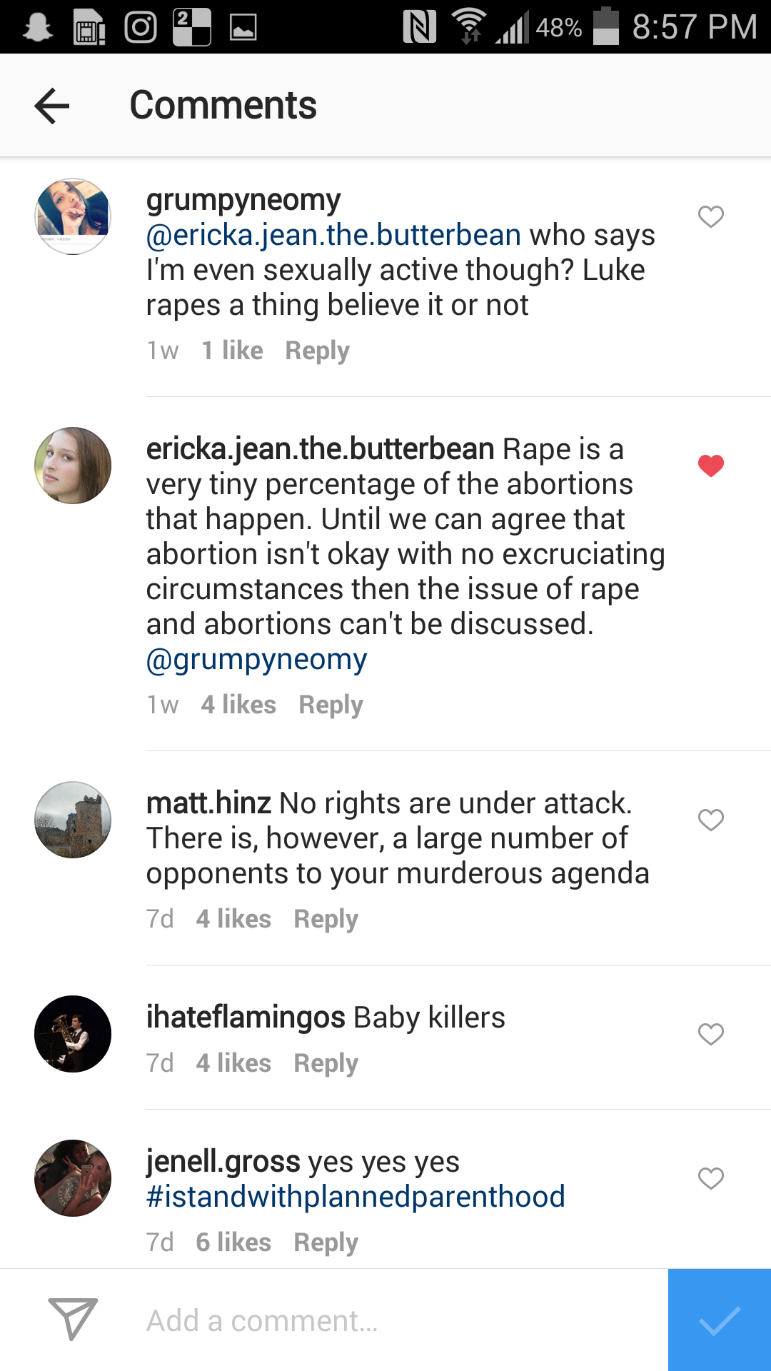Open the @grumpyneomy mention link
Screen dimensions: 771x1371
pyautogui.click(x=257, y=660)
